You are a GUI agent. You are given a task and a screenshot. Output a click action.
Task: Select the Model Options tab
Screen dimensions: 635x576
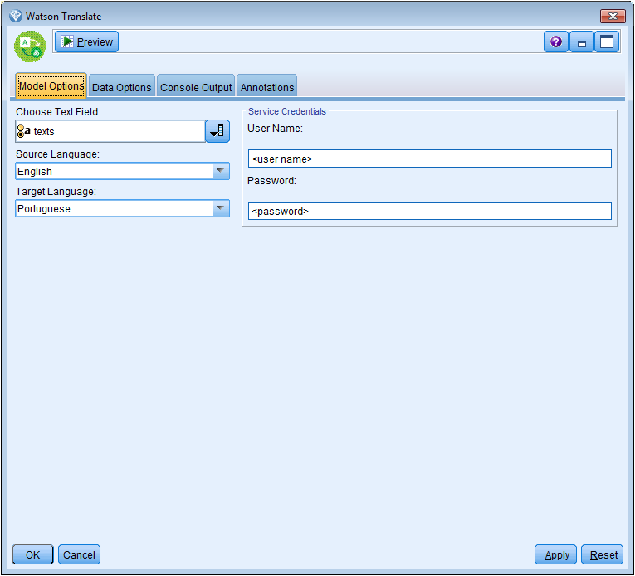coord(51,85)
